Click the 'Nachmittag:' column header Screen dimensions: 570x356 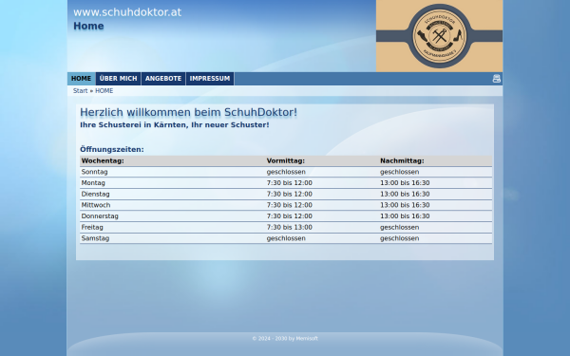(402, 160)
